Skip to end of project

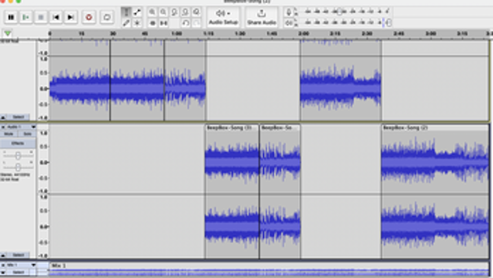pyautogui.click(x=71, y=17)
